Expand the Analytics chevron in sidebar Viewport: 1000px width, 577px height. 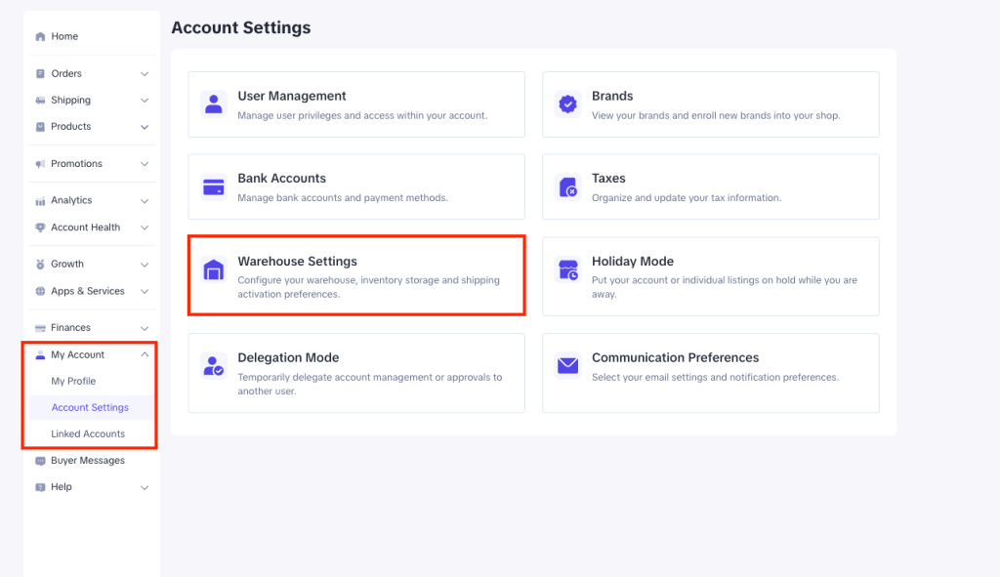pos(145,201)
